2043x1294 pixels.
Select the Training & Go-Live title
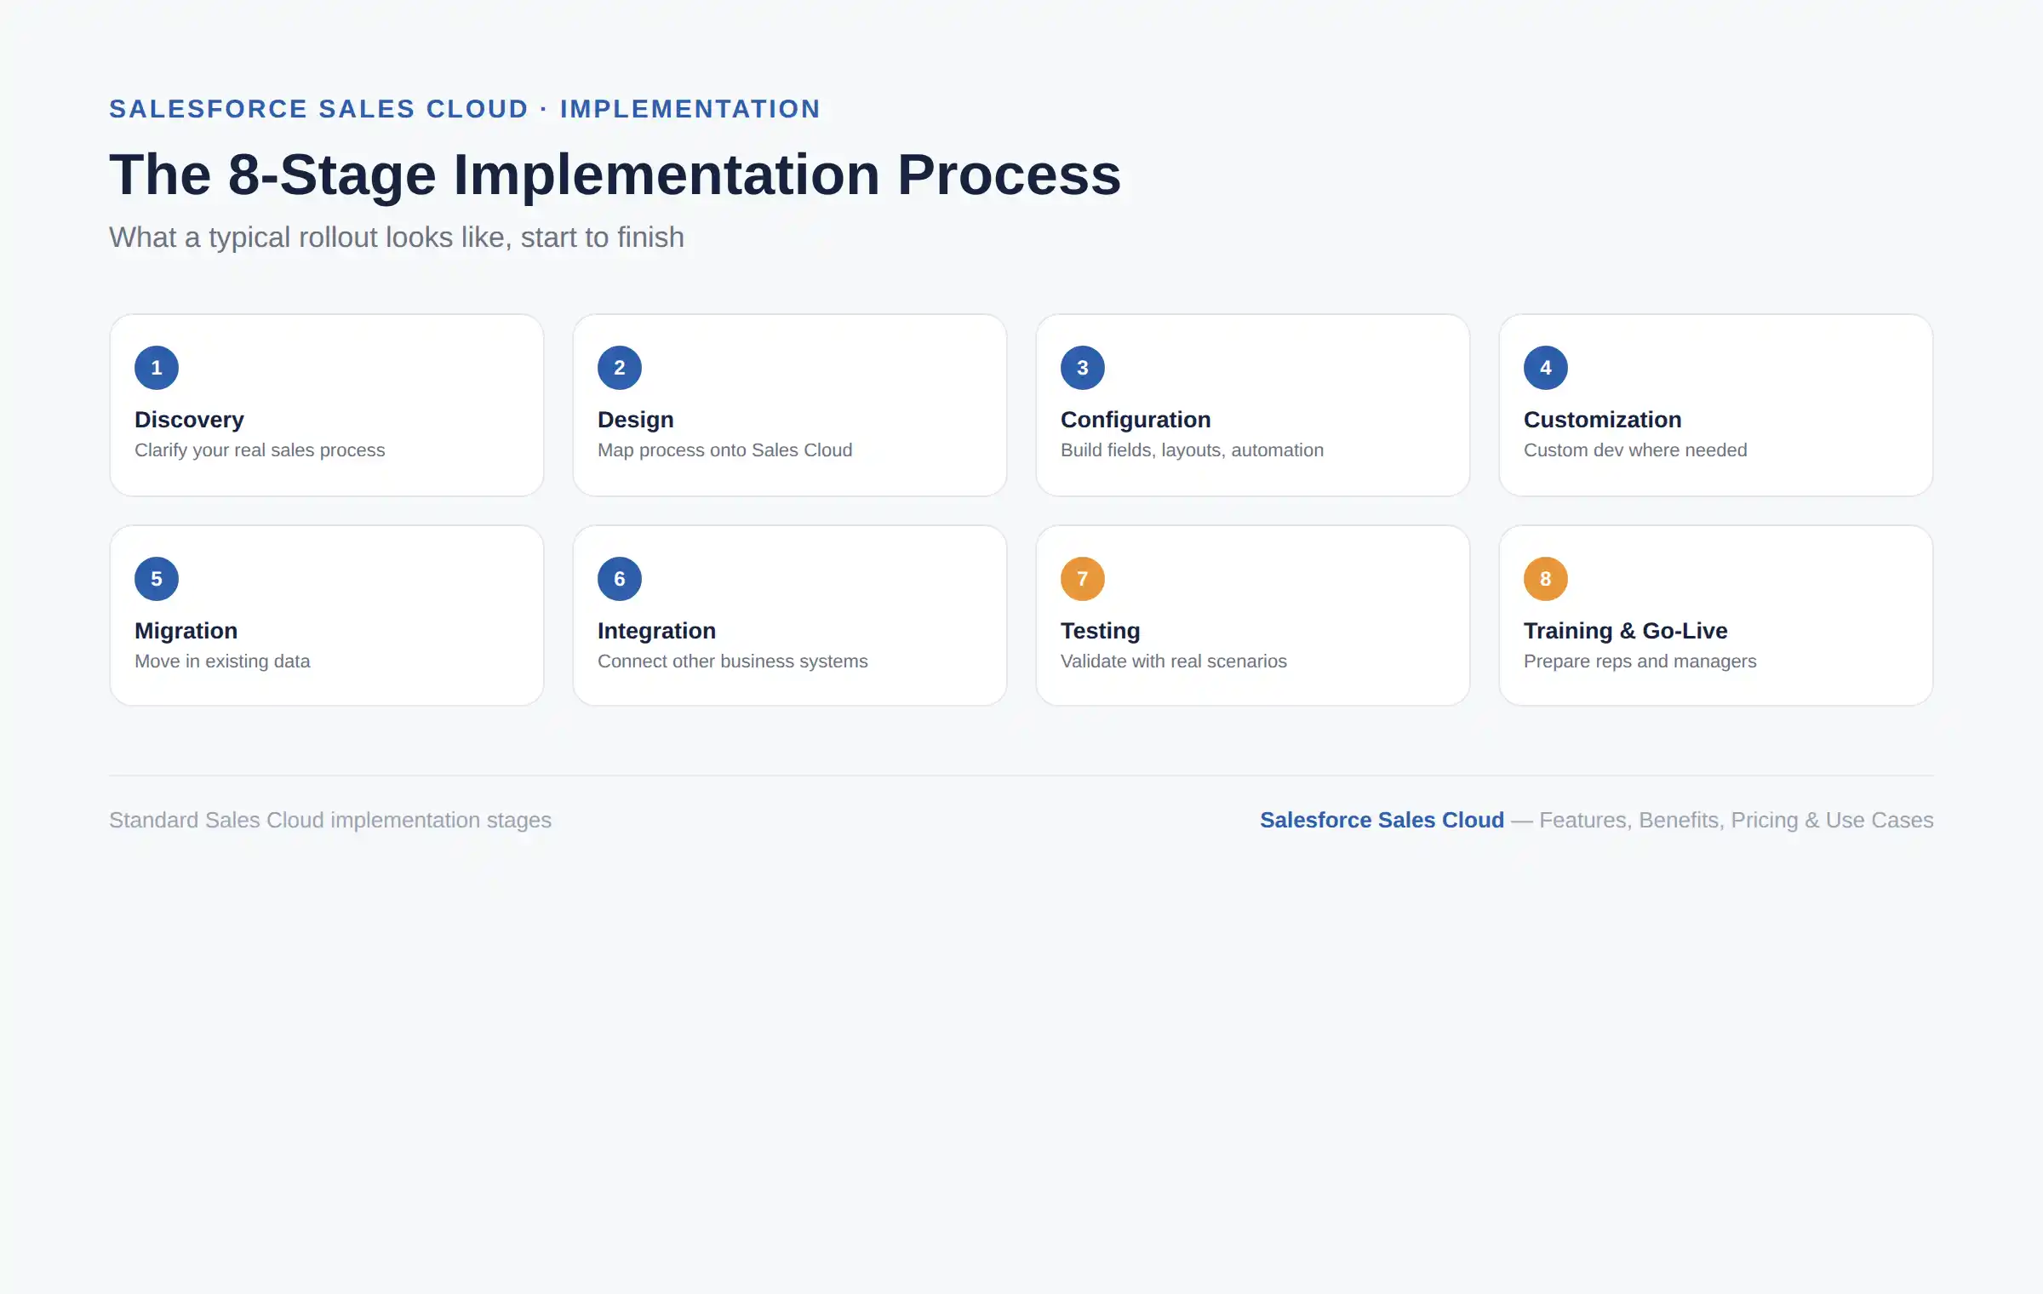coord(1625,631)
